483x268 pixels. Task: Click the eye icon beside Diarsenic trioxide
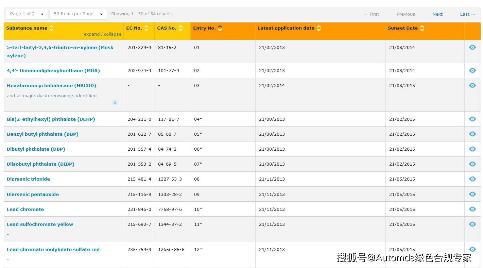pos(472,179)
